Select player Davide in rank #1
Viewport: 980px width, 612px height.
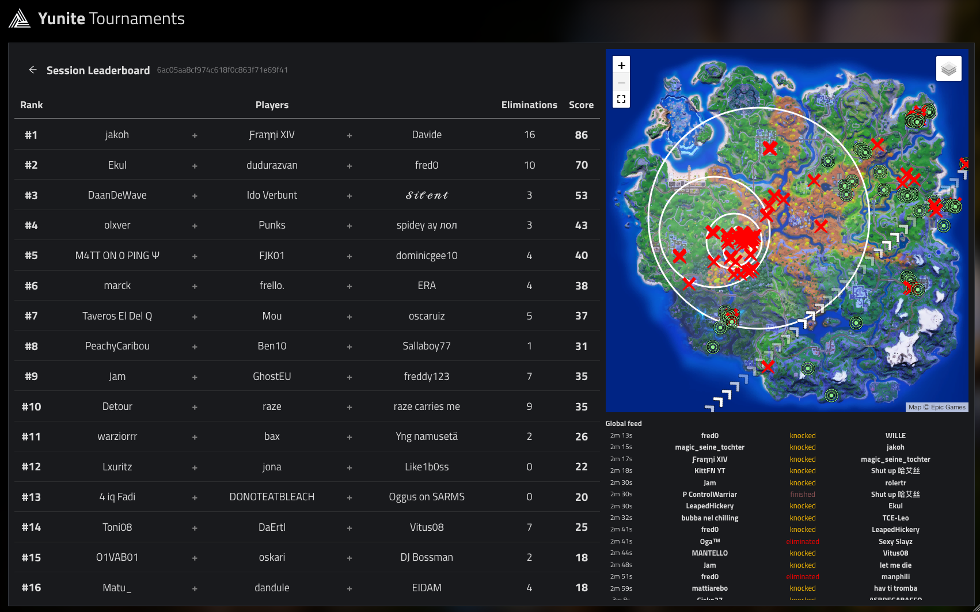click(x=427, y=135)
